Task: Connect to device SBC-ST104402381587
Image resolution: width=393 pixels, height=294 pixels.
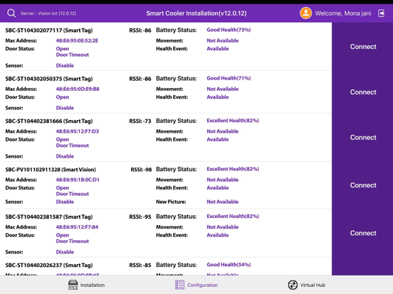Action: click(363, 233)
